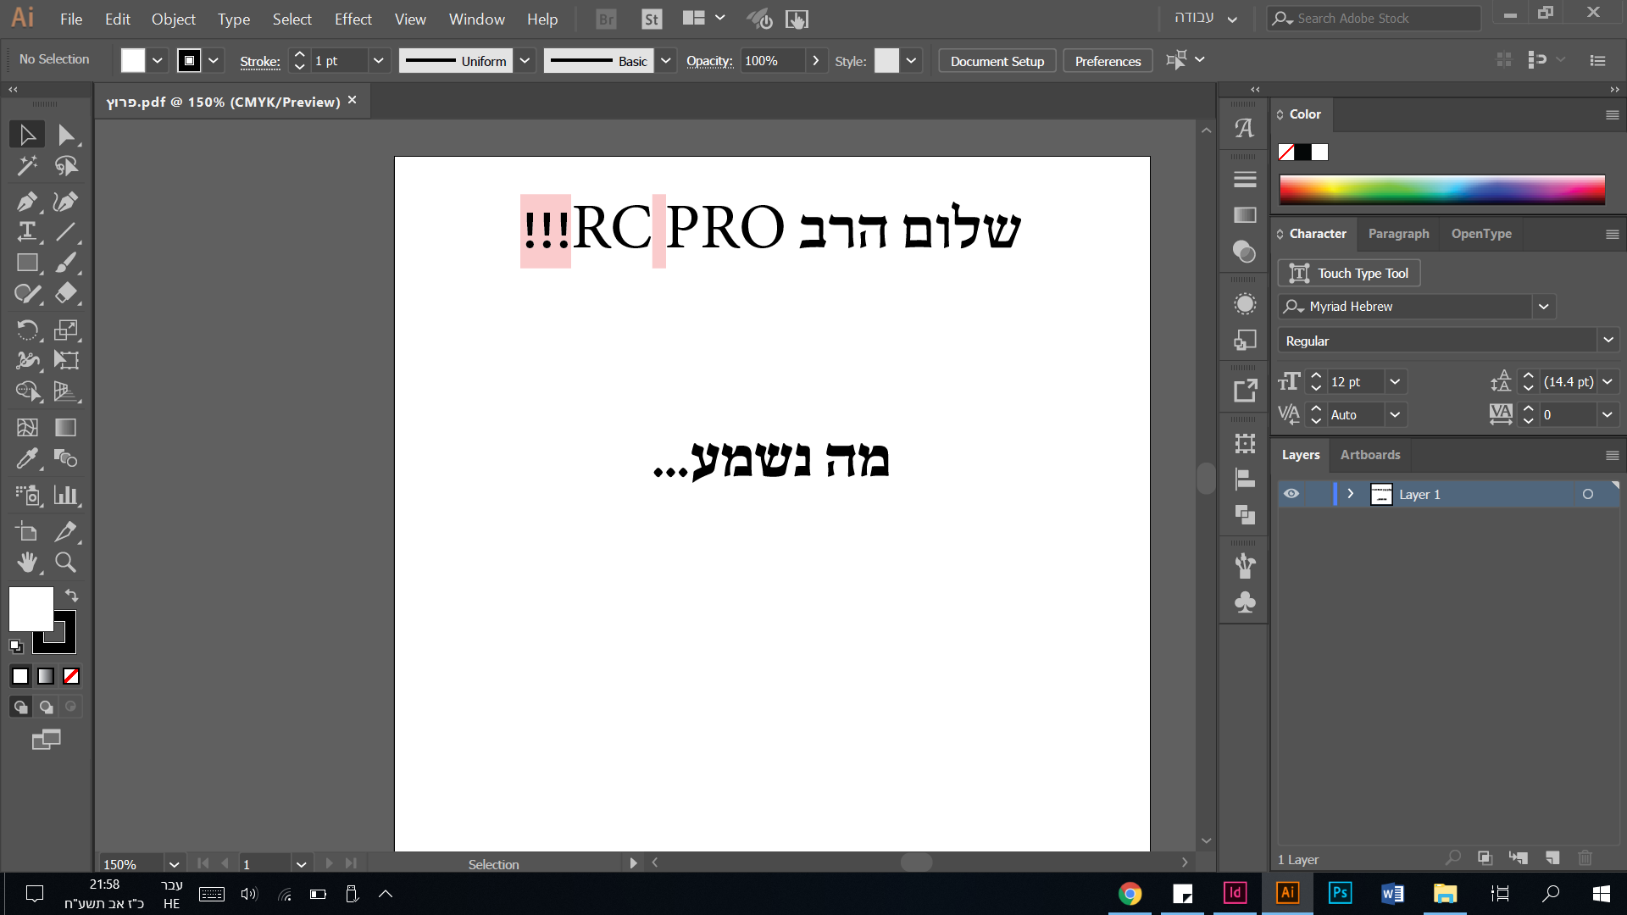Pick the Rectangle tool
This screenshot has height=915, width=1627.
[27, 263]
